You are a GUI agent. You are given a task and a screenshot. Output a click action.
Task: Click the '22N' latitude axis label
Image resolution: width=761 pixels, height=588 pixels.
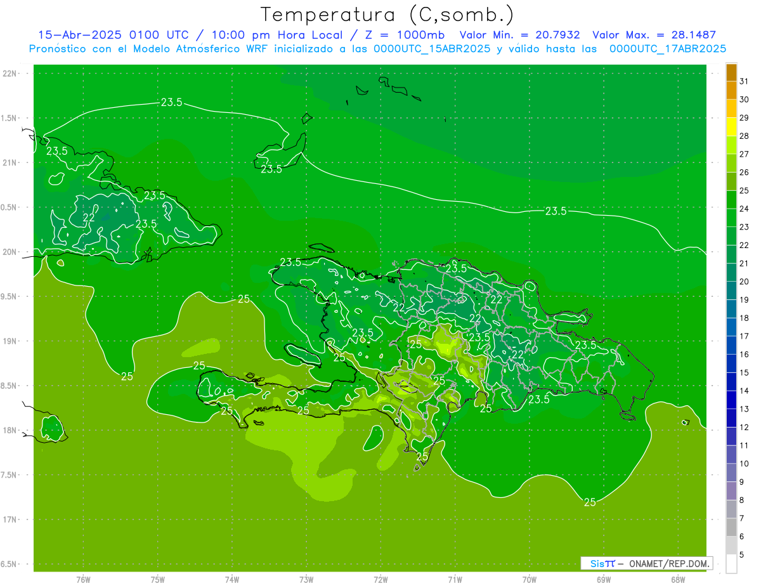10,74
